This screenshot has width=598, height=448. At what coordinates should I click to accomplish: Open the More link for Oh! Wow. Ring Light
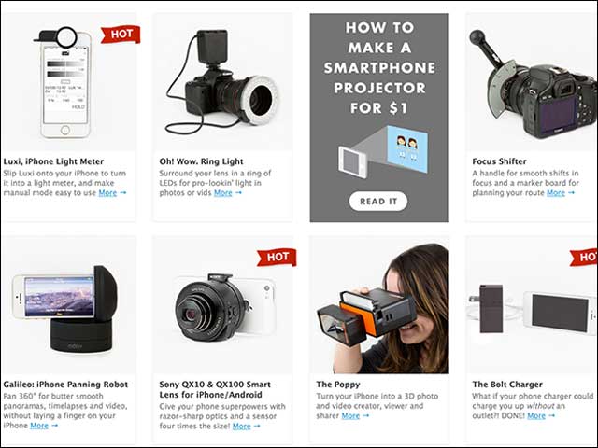pyautogui.click(x=222, y=193)
